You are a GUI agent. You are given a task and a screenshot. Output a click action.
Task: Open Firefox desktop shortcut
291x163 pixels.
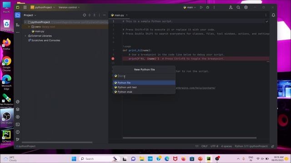click(6, 44)
